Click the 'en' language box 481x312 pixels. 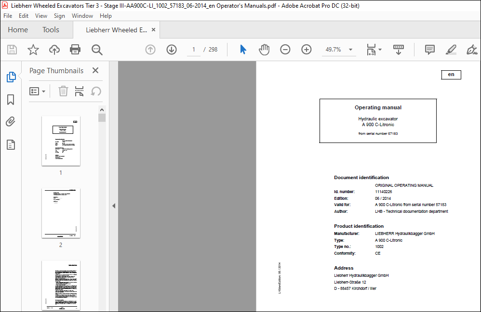451,75
